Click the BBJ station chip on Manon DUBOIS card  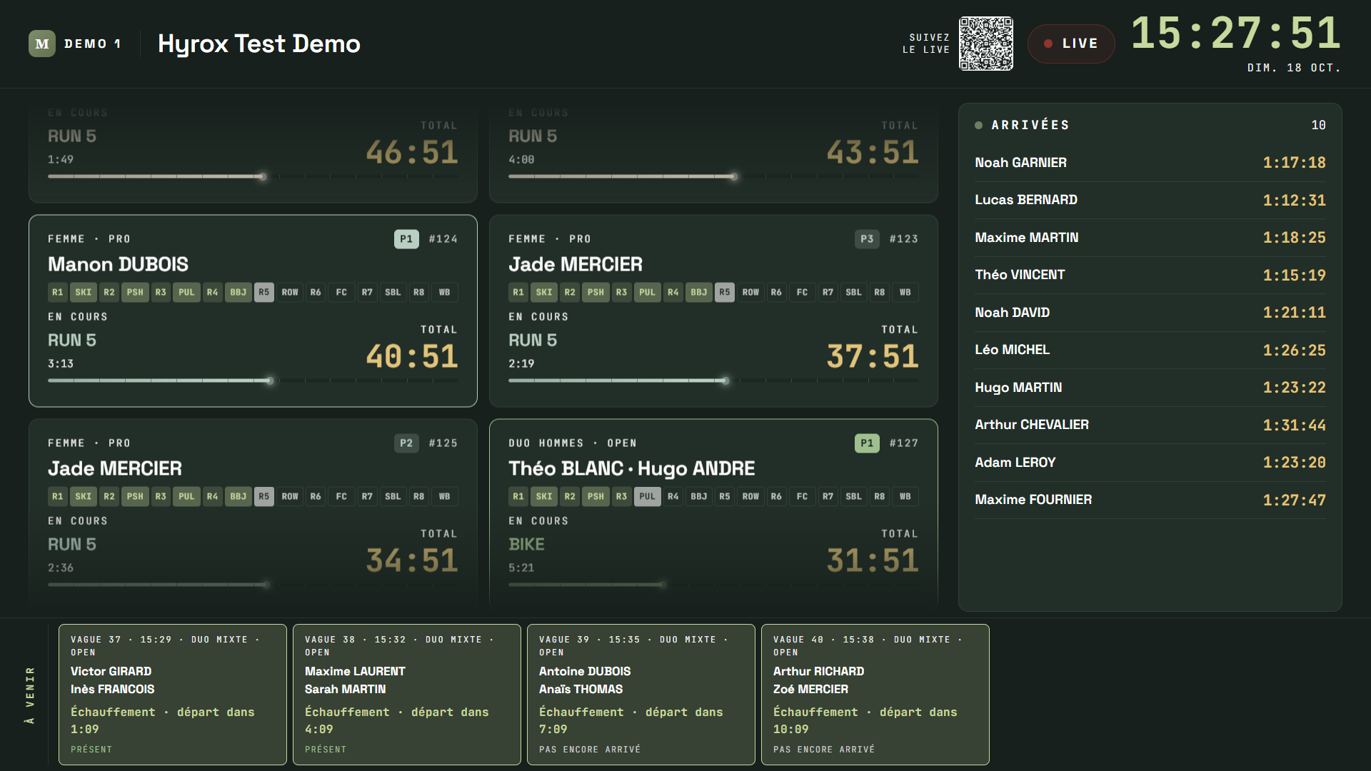[238, 292]
